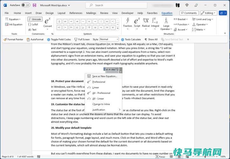This screenshot has height=159, width=230.
Task: Open the quick toolbar customize arrow
Action: click(x=188, y=39)
